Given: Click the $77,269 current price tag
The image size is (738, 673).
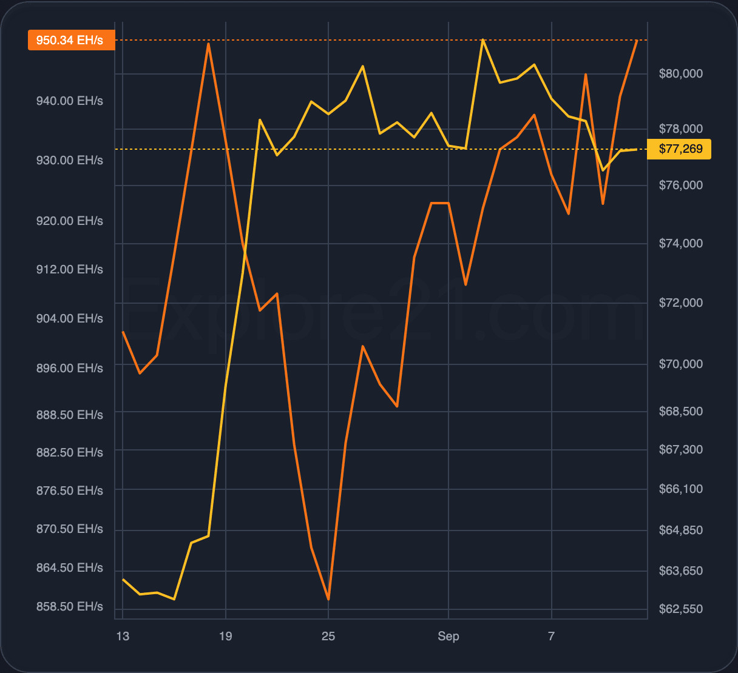Looking at the screenshot, I should [680, 149].
